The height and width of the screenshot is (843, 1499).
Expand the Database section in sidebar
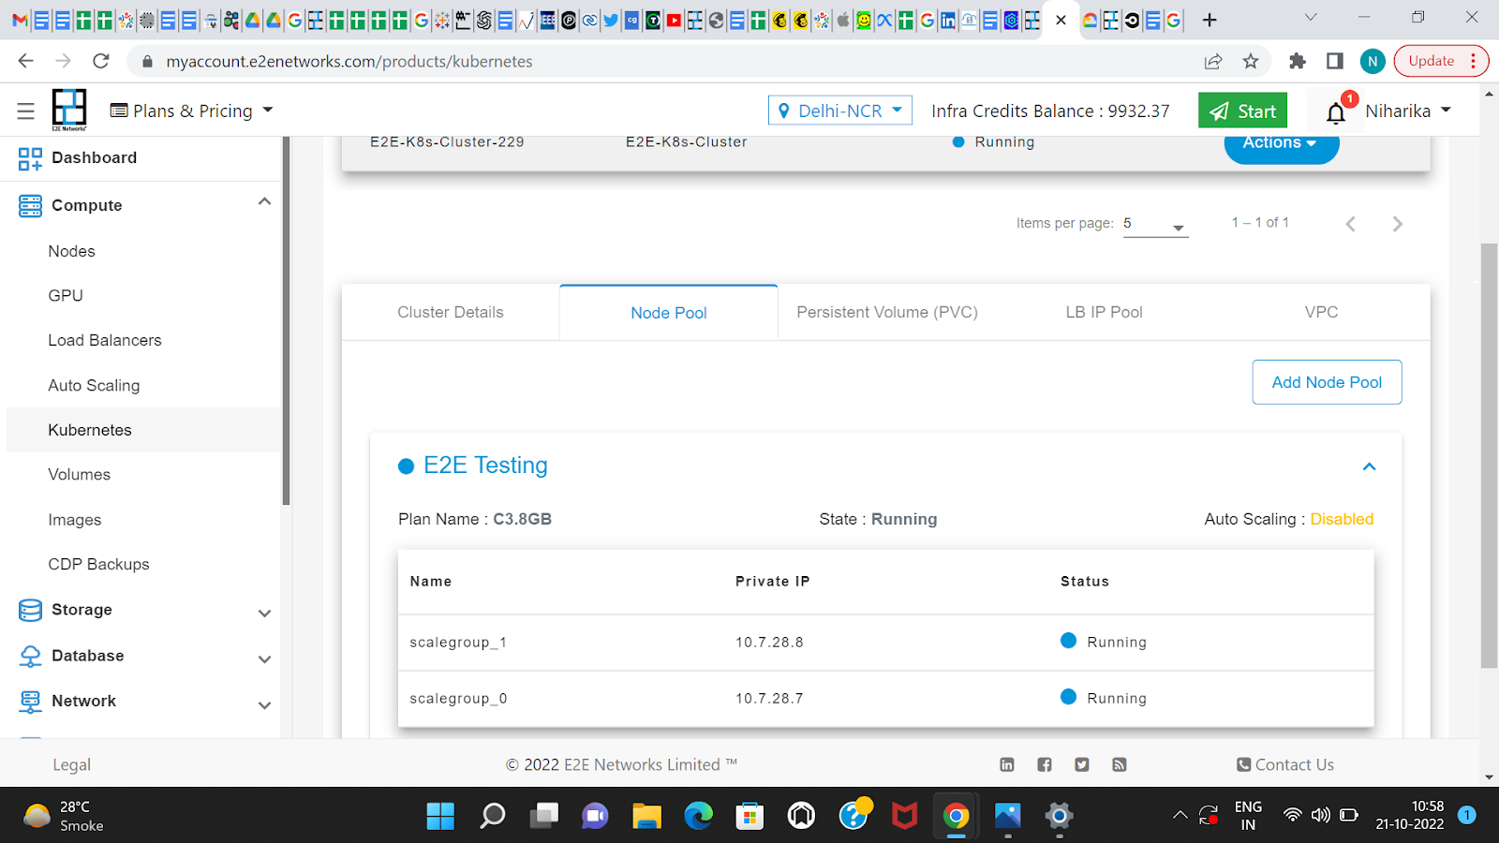(x=265, y=658)
